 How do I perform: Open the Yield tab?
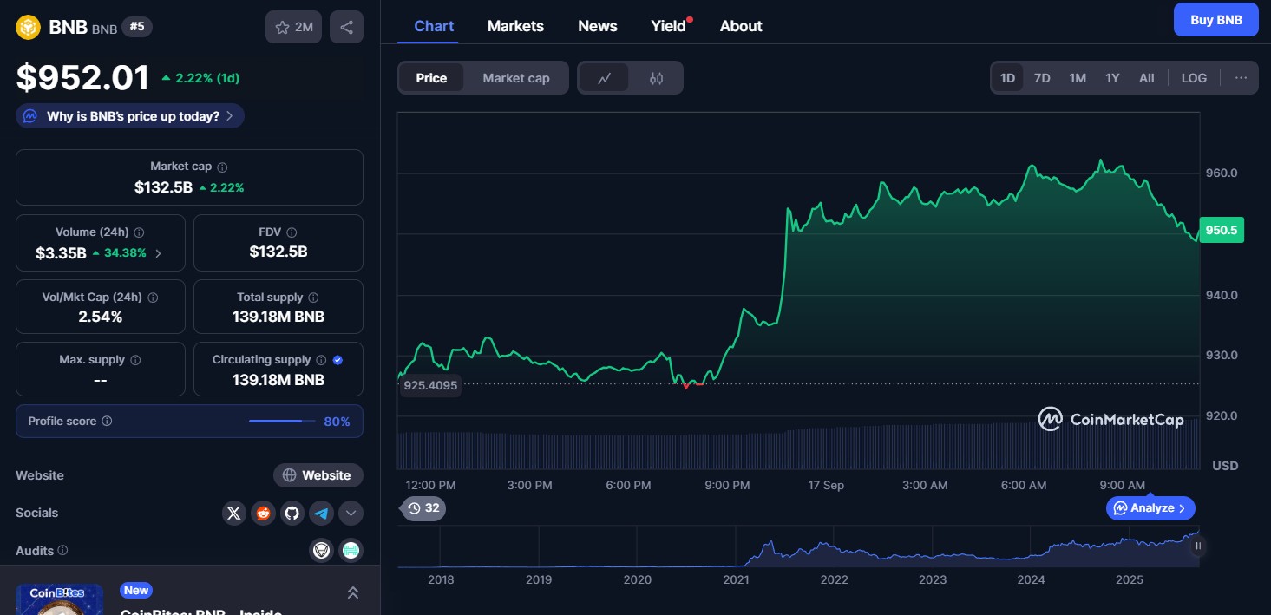669,26
